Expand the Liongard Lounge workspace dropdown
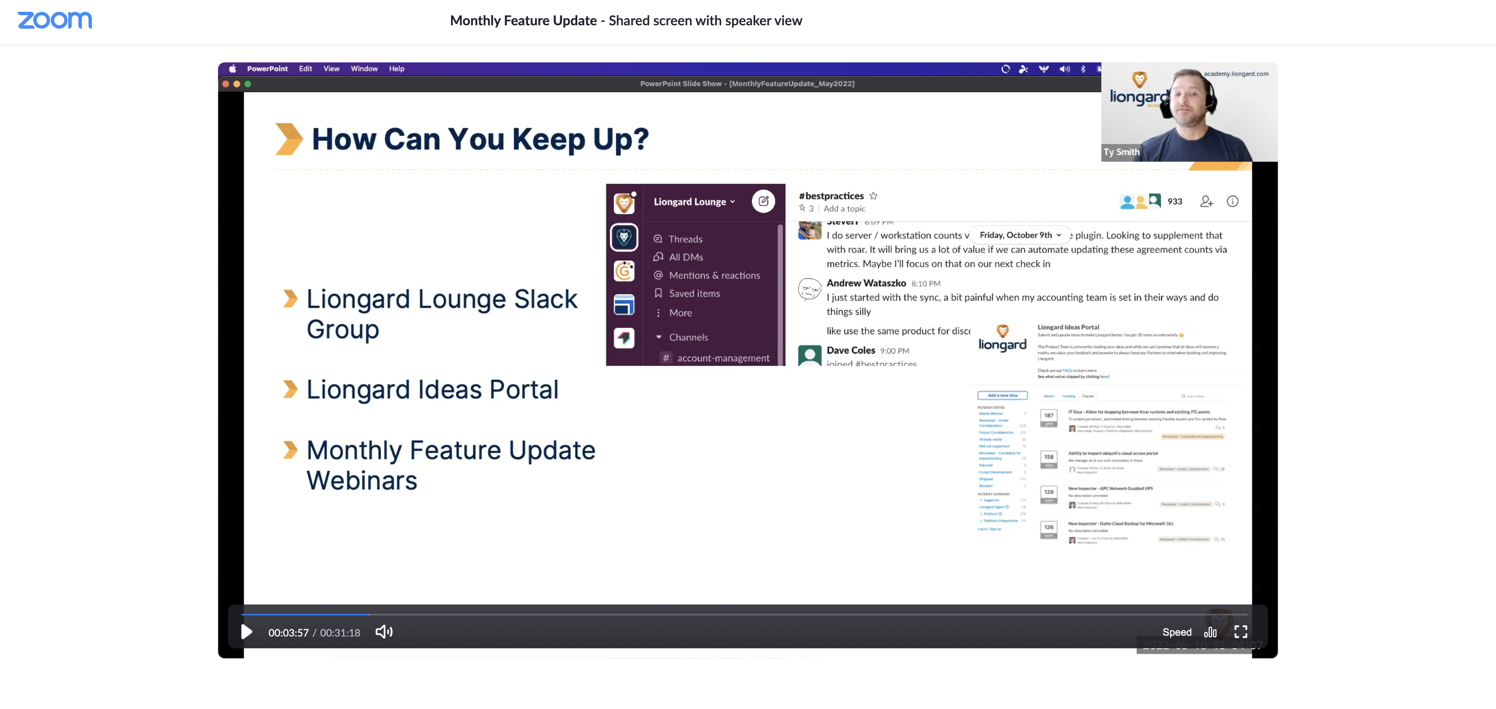 point(694,201)
